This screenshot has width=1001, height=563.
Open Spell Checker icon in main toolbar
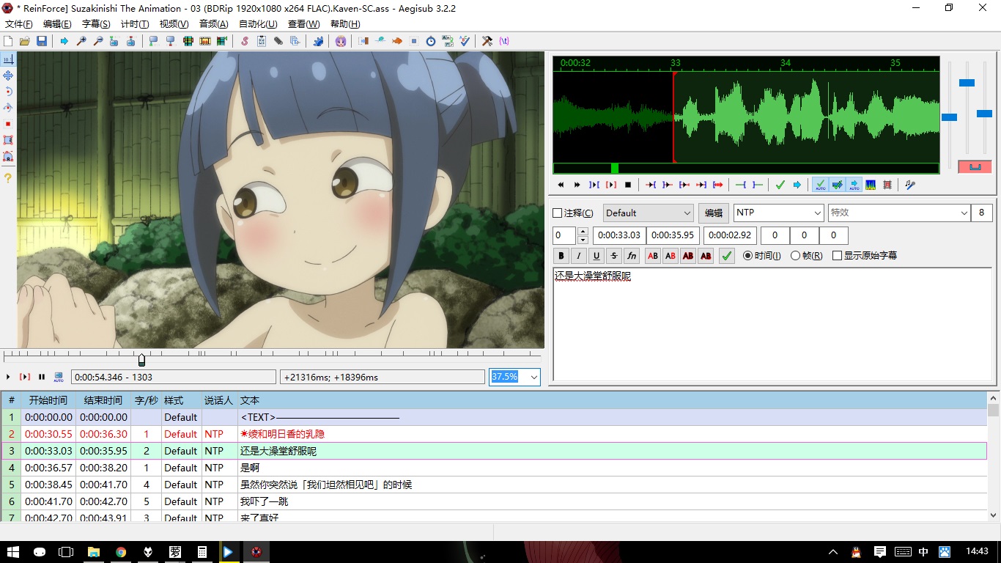[x=465, y=41]
